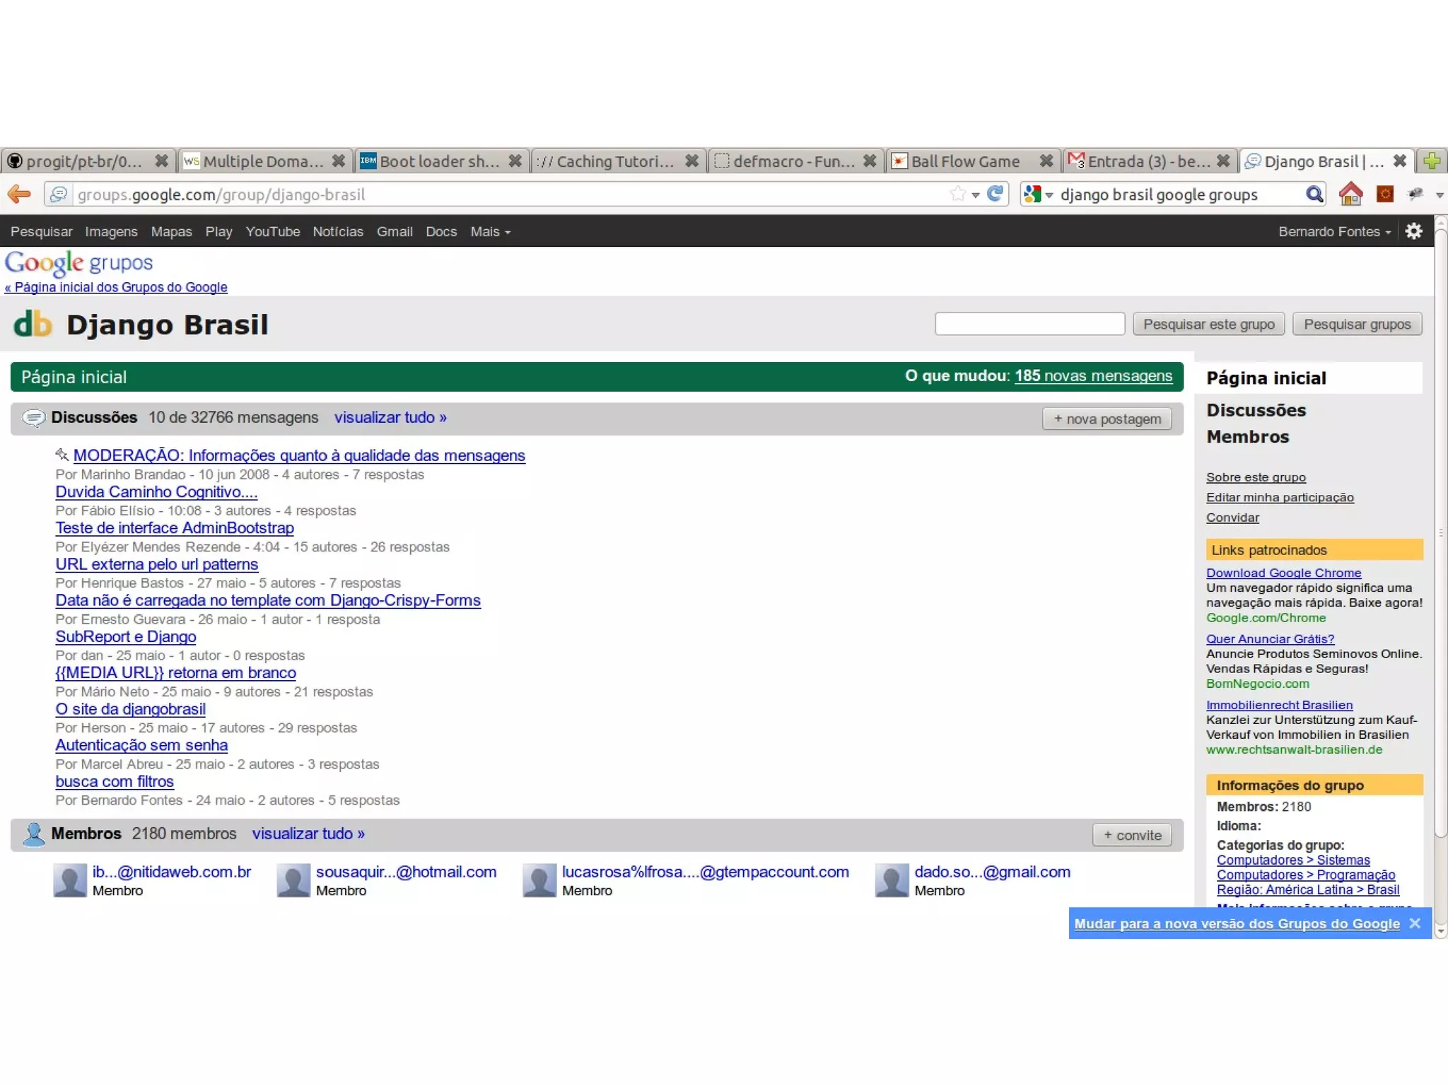Viewport: 1448px width, 1086px height.
Task: Open the browser home page icon
Action: (x=1350, y=194)
